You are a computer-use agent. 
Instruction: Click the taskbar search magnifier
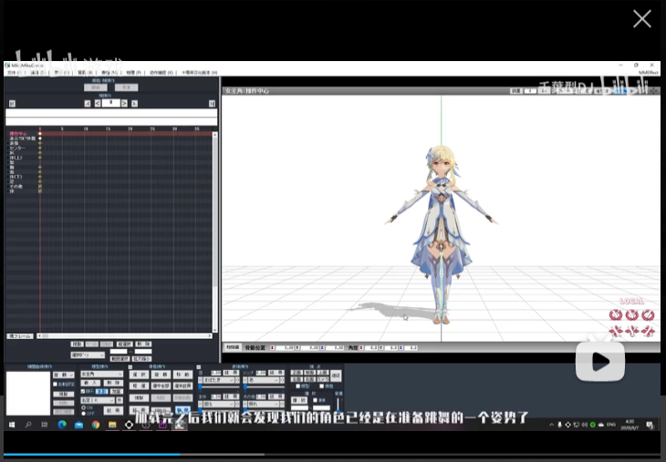28,425
